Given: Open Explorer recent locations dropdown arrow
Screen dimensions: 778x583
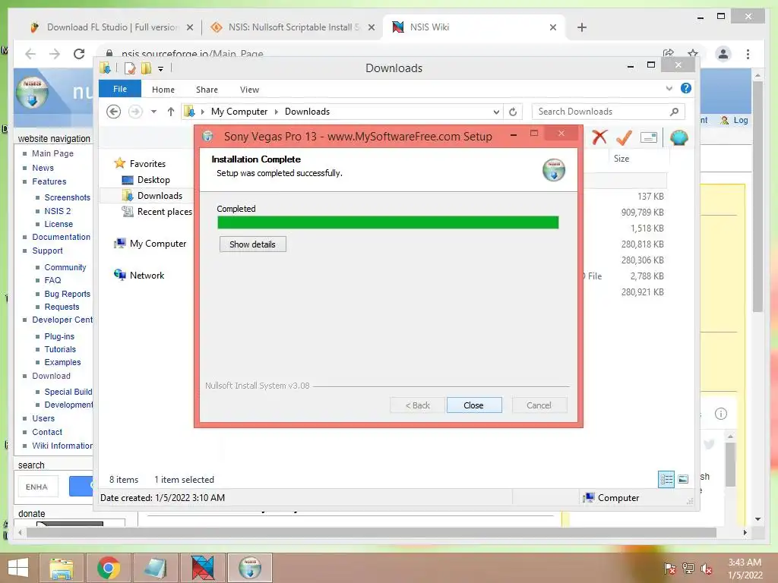Looking at the screenshot, I should point(153,112).
